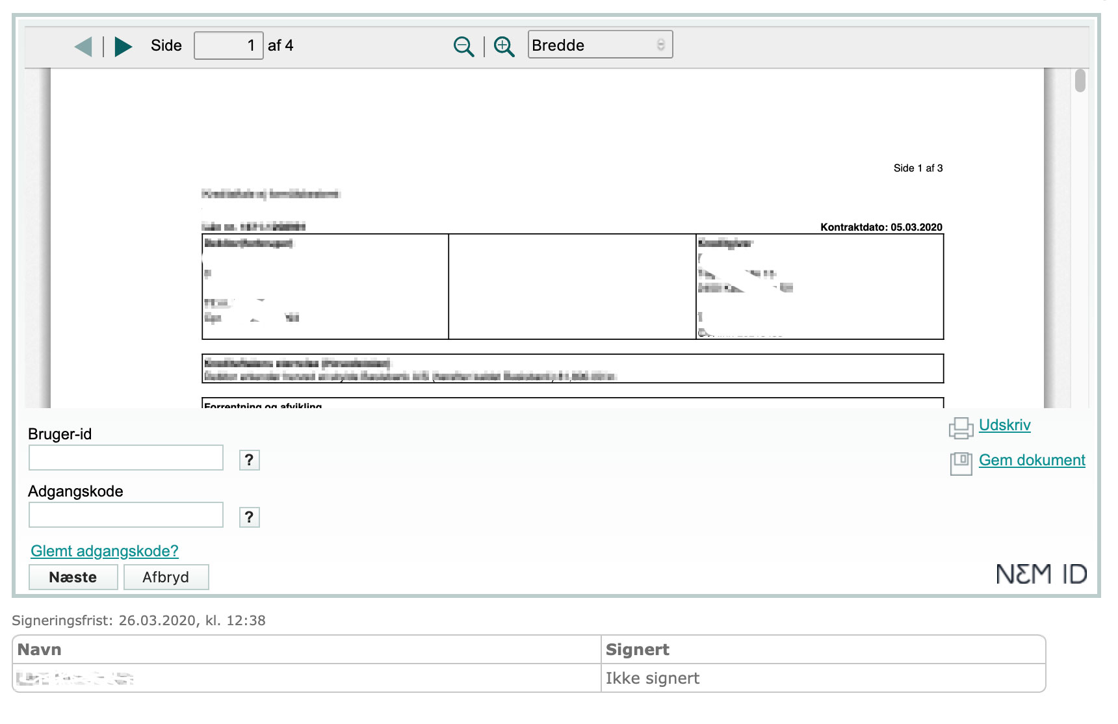Click the document viewer vertical scrollbar thumb
Viewport: 1118px width, 724px height.
1080,81
